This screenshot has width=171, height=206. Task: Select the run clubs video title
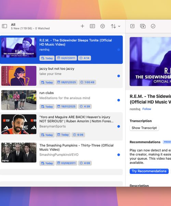click(47, 93)
